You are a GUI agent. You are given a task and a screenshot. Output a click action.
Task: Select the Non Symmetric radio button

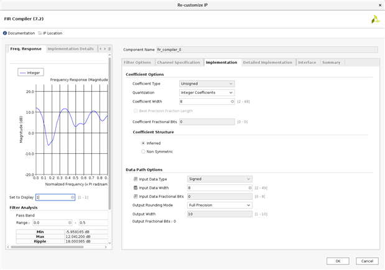143,151
